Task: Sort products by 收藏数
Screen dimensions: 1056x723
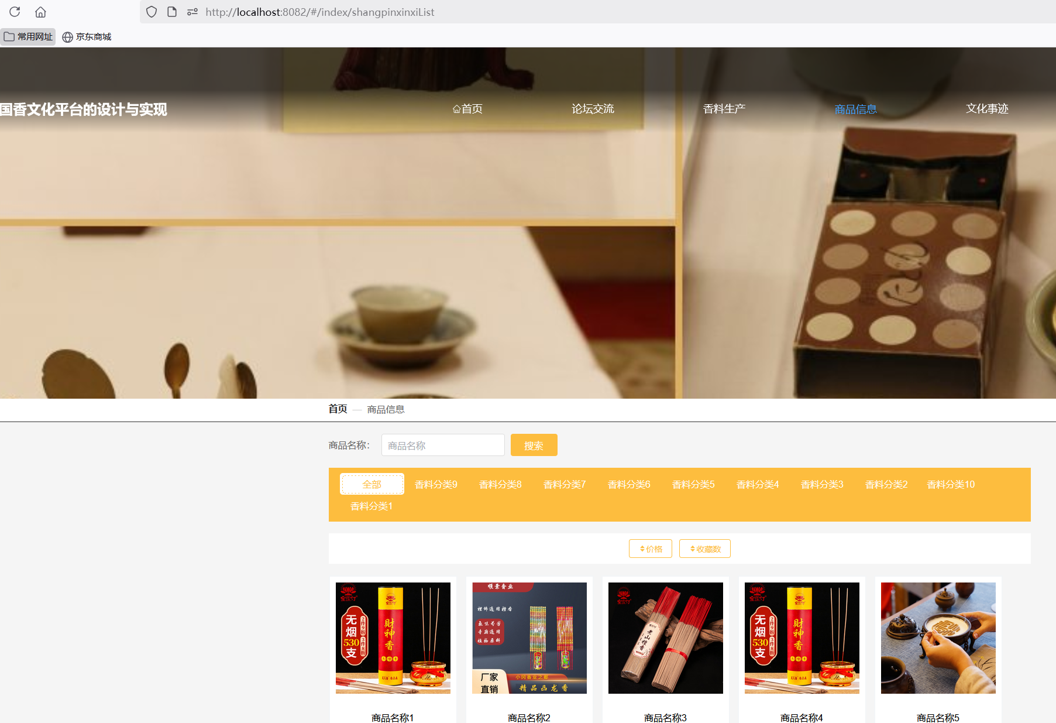Action: click(704, 549)
